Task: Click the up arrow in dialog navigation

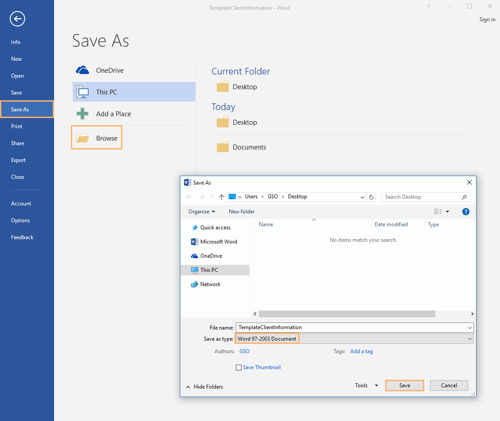Action: pyautogui.click(x=222, y=197)
